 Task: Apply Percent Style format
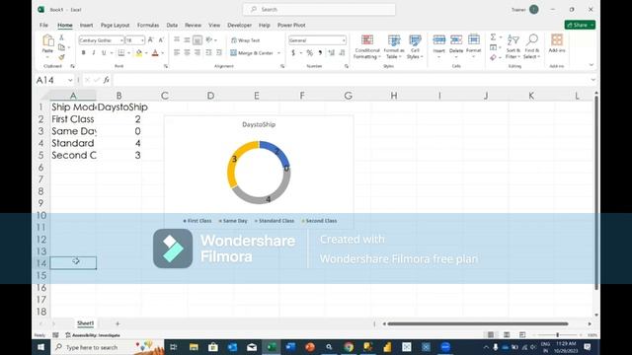pos(309,52)
